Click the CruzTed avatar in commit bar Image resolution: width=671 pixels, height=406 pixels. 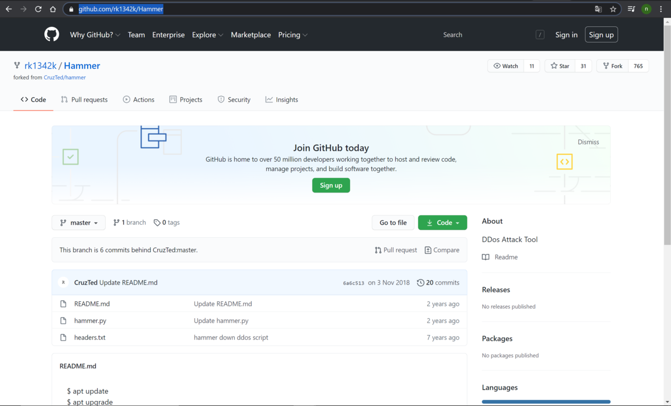click(64, 282)
